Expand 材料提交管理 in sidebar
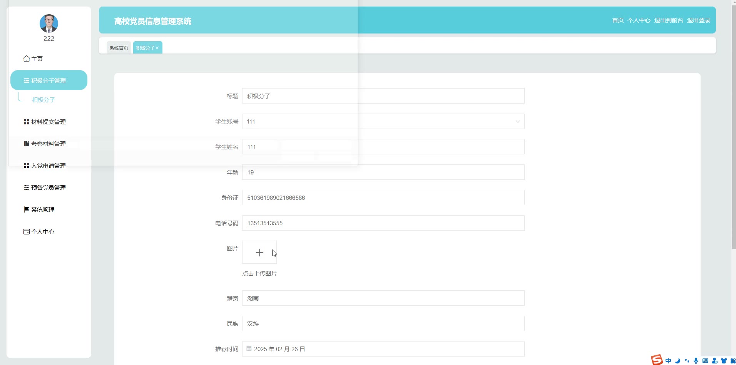 pyautogui.click(x=49, y=122)
